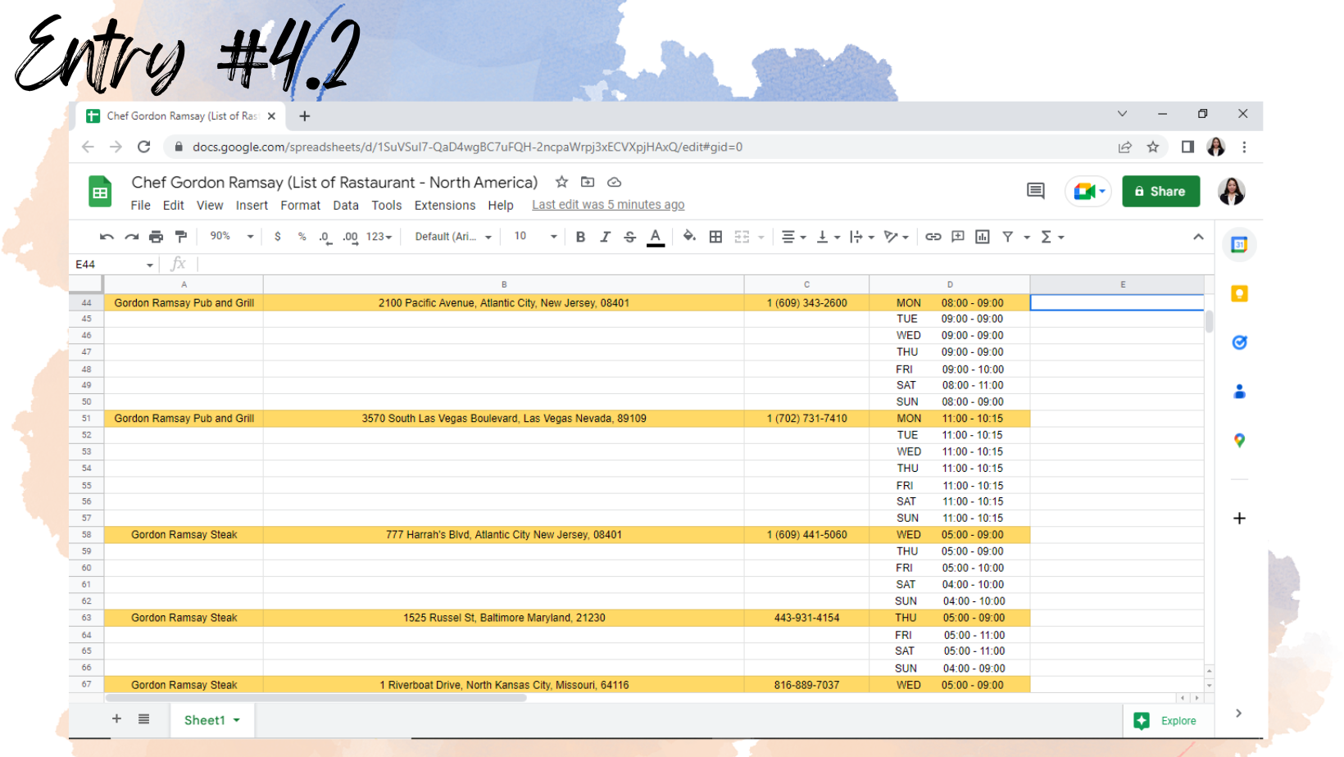Viewport: 1344px width, 757px height.
Task: Insert a chart from the toolbar
Action: point(983,237)
